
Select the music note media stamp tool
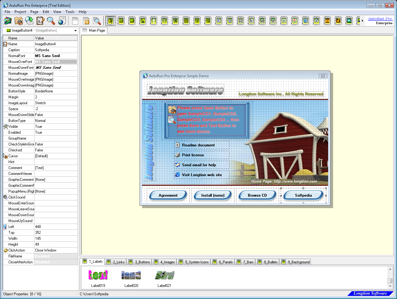[338, 21]
